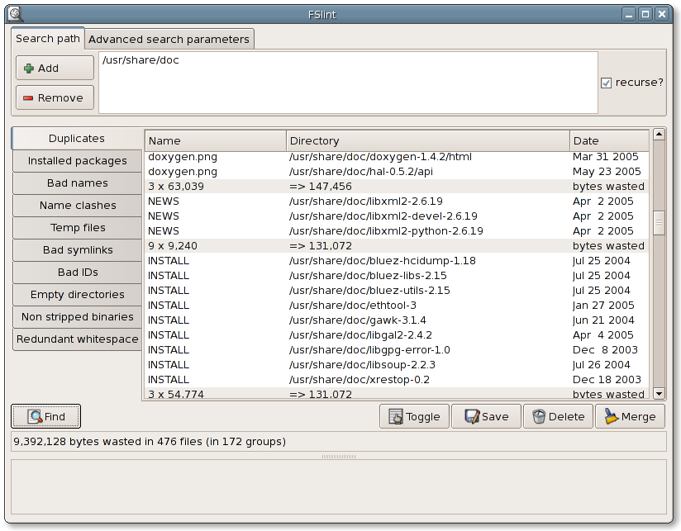681x531 pixels.
Task: Open the Empty directories side tab
Action: tap(78, 295)
